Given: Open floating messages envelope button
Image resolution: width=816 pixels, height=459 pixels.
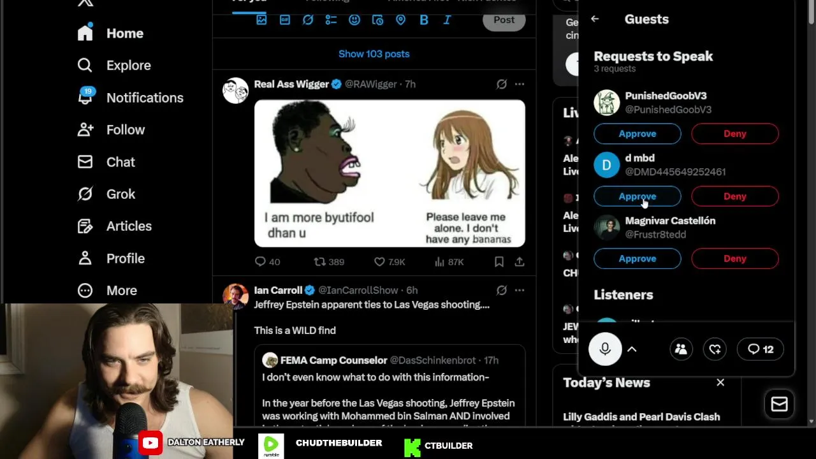Looking at the screenshot, I should 779,404.
